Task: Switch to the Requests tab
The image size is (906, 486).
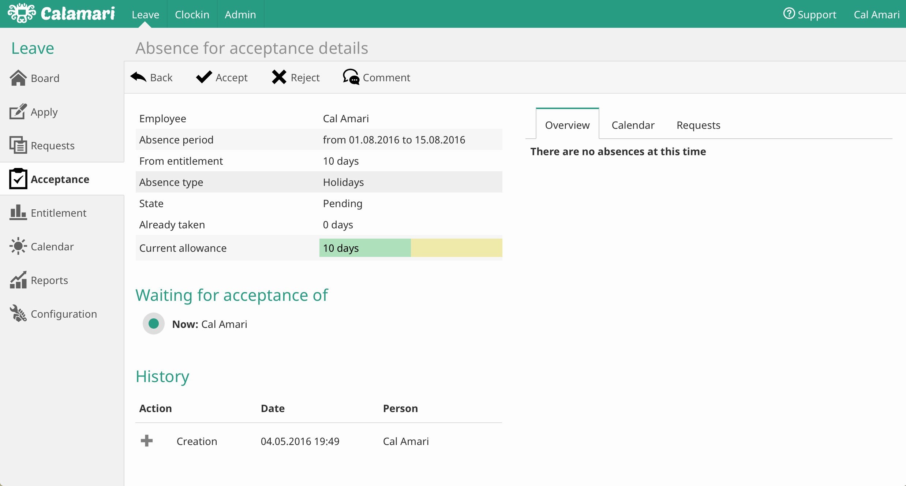Action: coord(698,125)
